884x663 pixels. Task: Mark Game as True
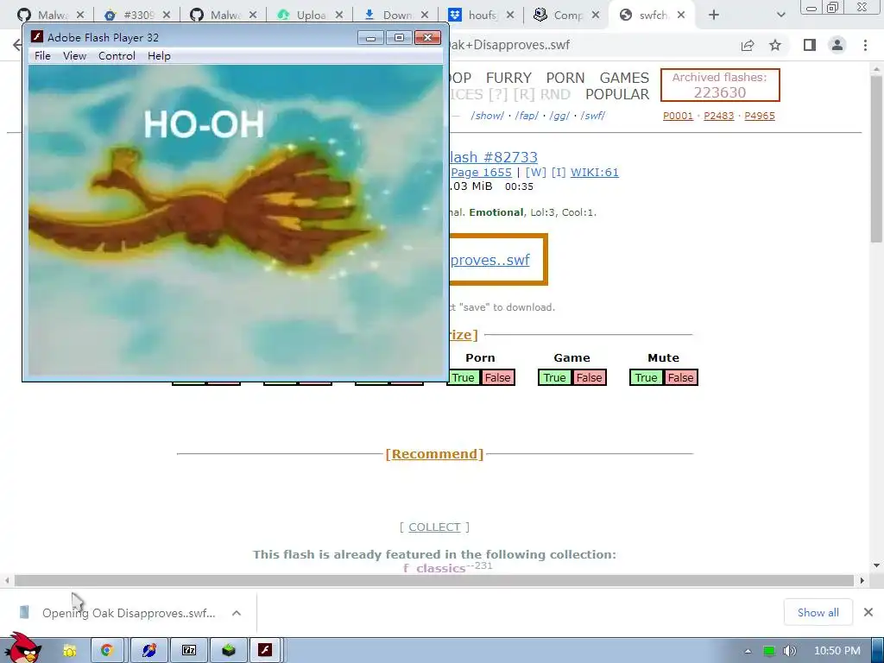point(554,378)
